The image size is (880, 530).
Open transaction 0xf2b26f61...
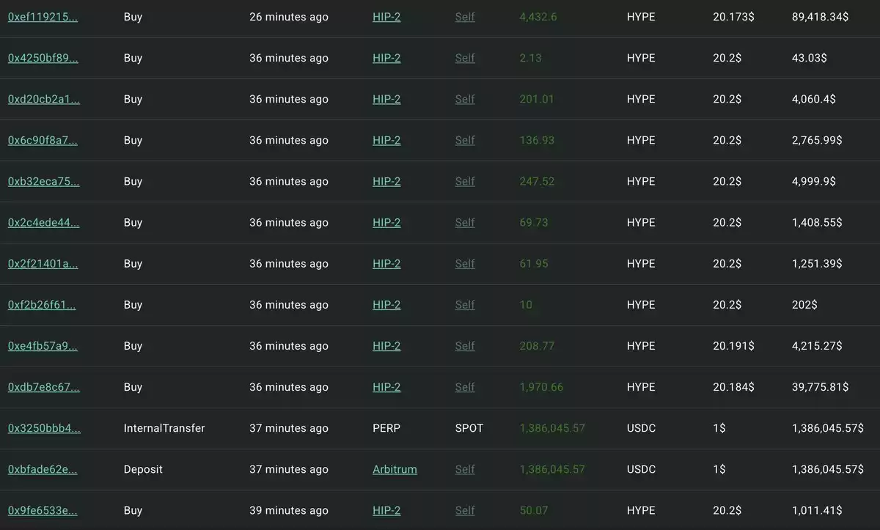(41, 304)
